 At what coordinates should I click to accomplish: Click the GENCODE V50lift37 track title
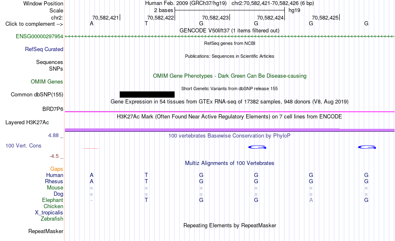point(229,30)
